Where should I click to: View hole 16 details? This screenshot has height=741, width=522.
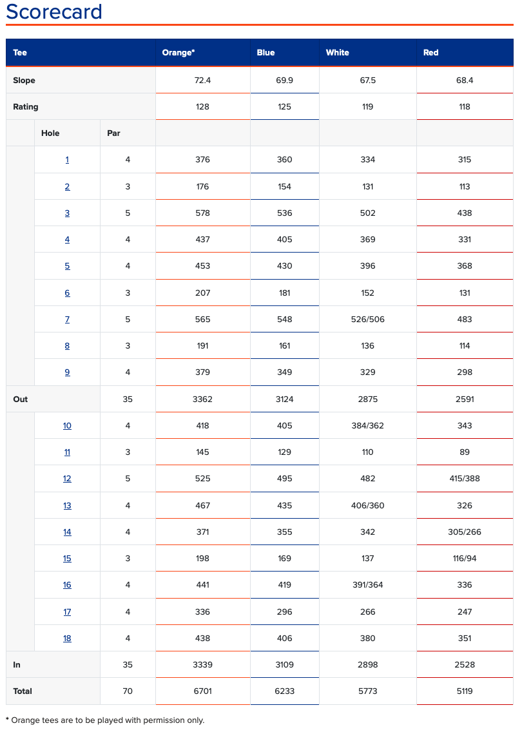[67, 585]
